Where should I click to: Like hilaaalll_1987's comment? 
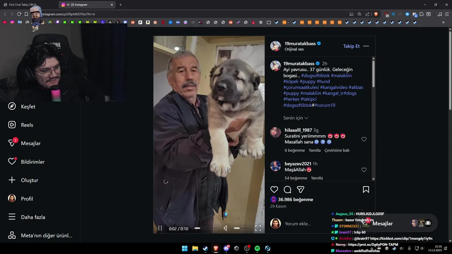(x=364, y=139)
